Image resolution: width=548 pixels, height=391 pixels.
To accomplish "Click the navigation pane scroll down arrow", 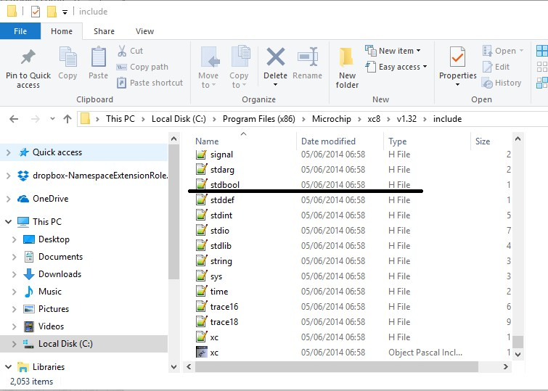I will [x=173, y=367].
